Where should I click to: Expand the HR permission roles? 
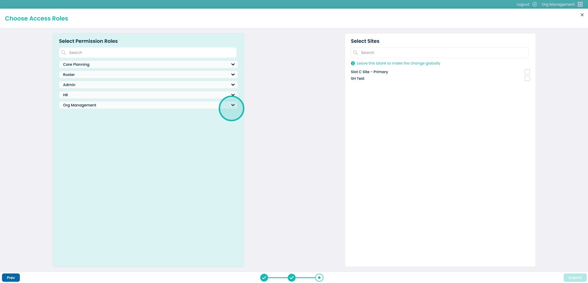pyautogui.click(x=233, y=95)
